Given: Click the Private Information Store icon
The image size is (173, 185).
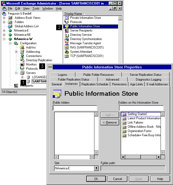Looking at the screenshot, I should pyautogui.click(x=67, y=18).
